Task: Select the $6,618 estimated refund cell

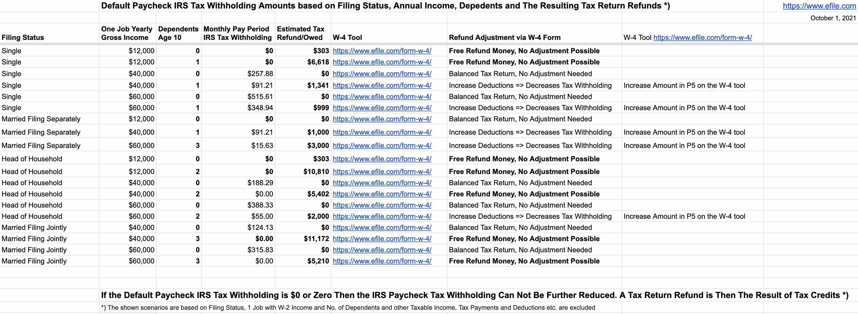Action: pos(303,62)
